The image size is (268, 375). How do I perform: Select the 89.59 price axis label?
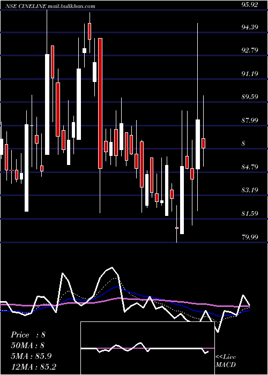point(250,97)
